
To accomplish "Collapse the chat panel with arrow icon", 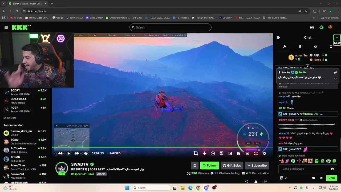I will (278, 38).
